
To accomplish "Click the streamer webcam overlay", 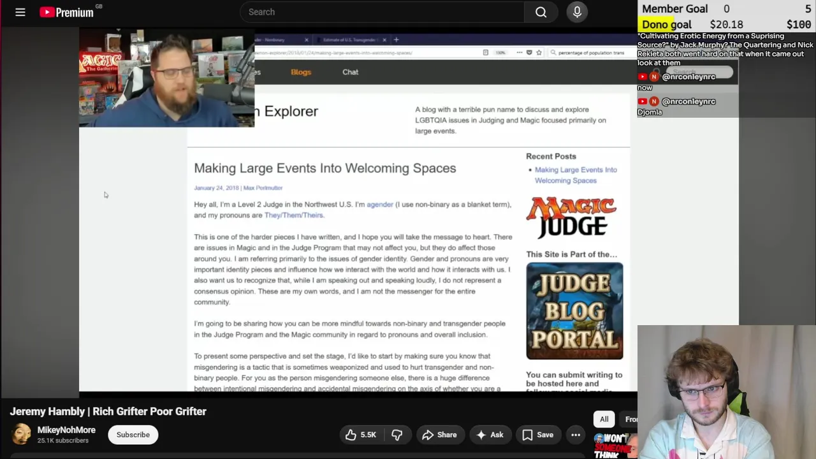I will click(727, 392).
